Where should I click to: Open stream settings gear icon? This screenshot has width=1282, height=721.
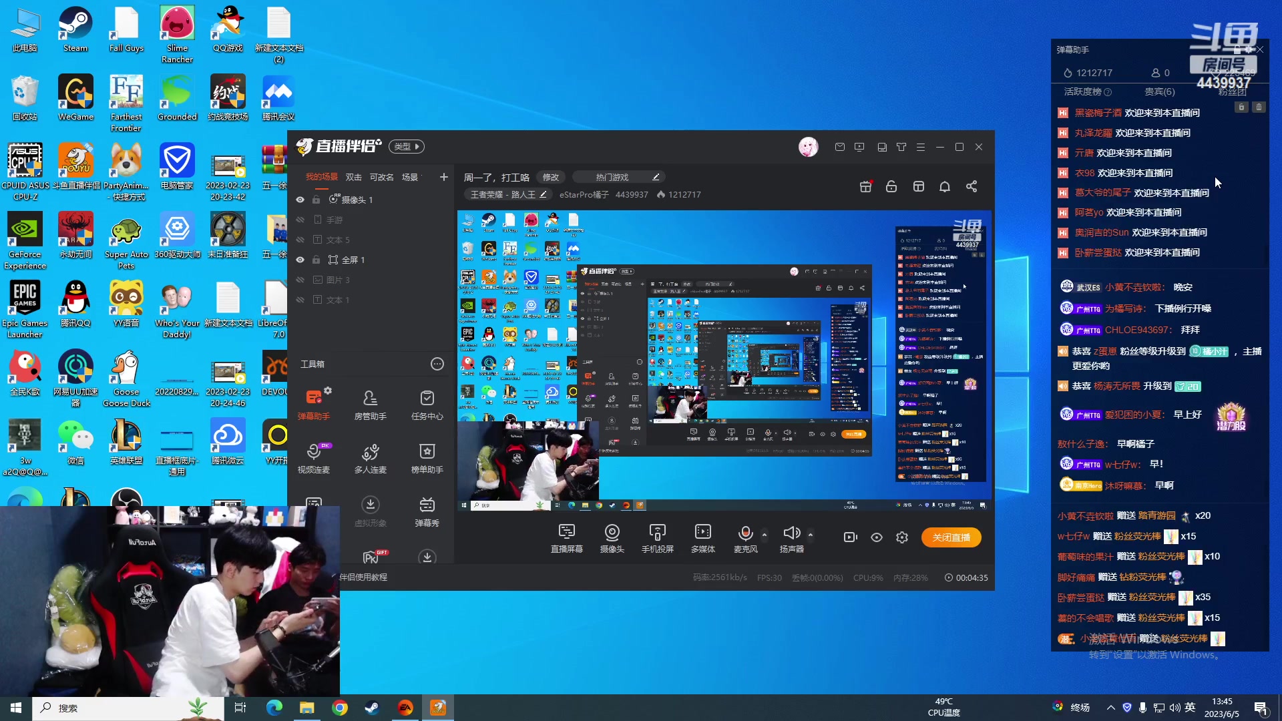(x=902, y=537)
